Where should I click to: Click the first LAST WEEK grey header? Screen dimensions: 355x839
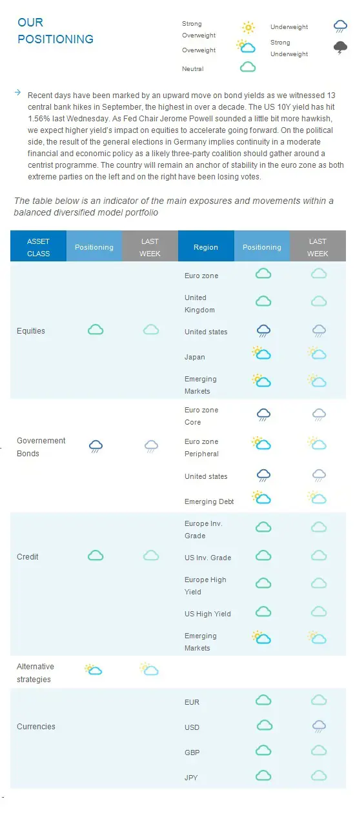click(150, 247)
